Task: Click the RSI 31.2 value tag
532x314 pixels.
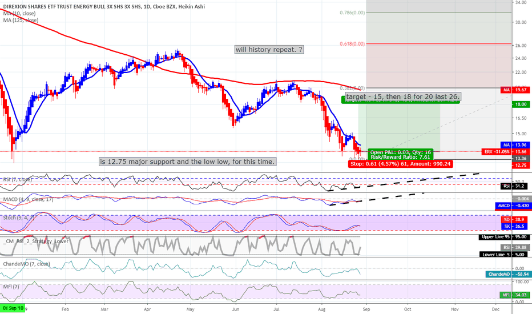Action: [x=515, y=186]
